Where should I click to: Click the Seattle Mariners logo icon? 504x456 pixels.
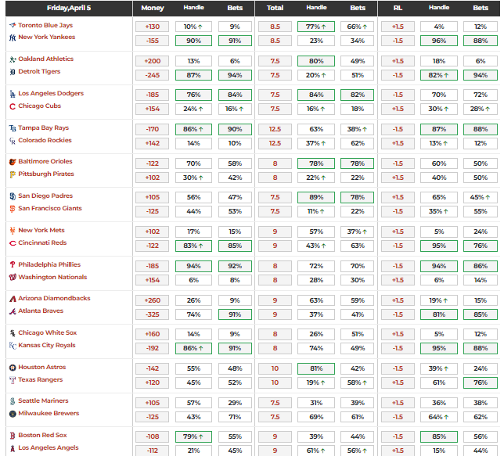[x=13, y=401]
